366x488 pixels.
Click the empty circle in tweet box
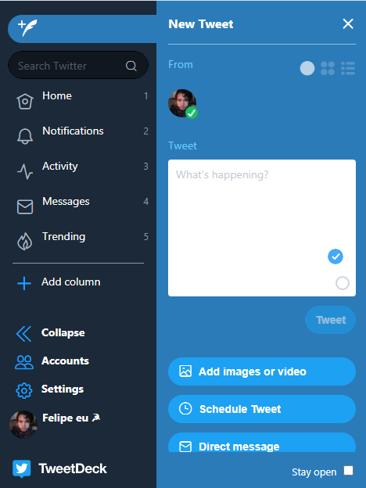click(343, 283)
